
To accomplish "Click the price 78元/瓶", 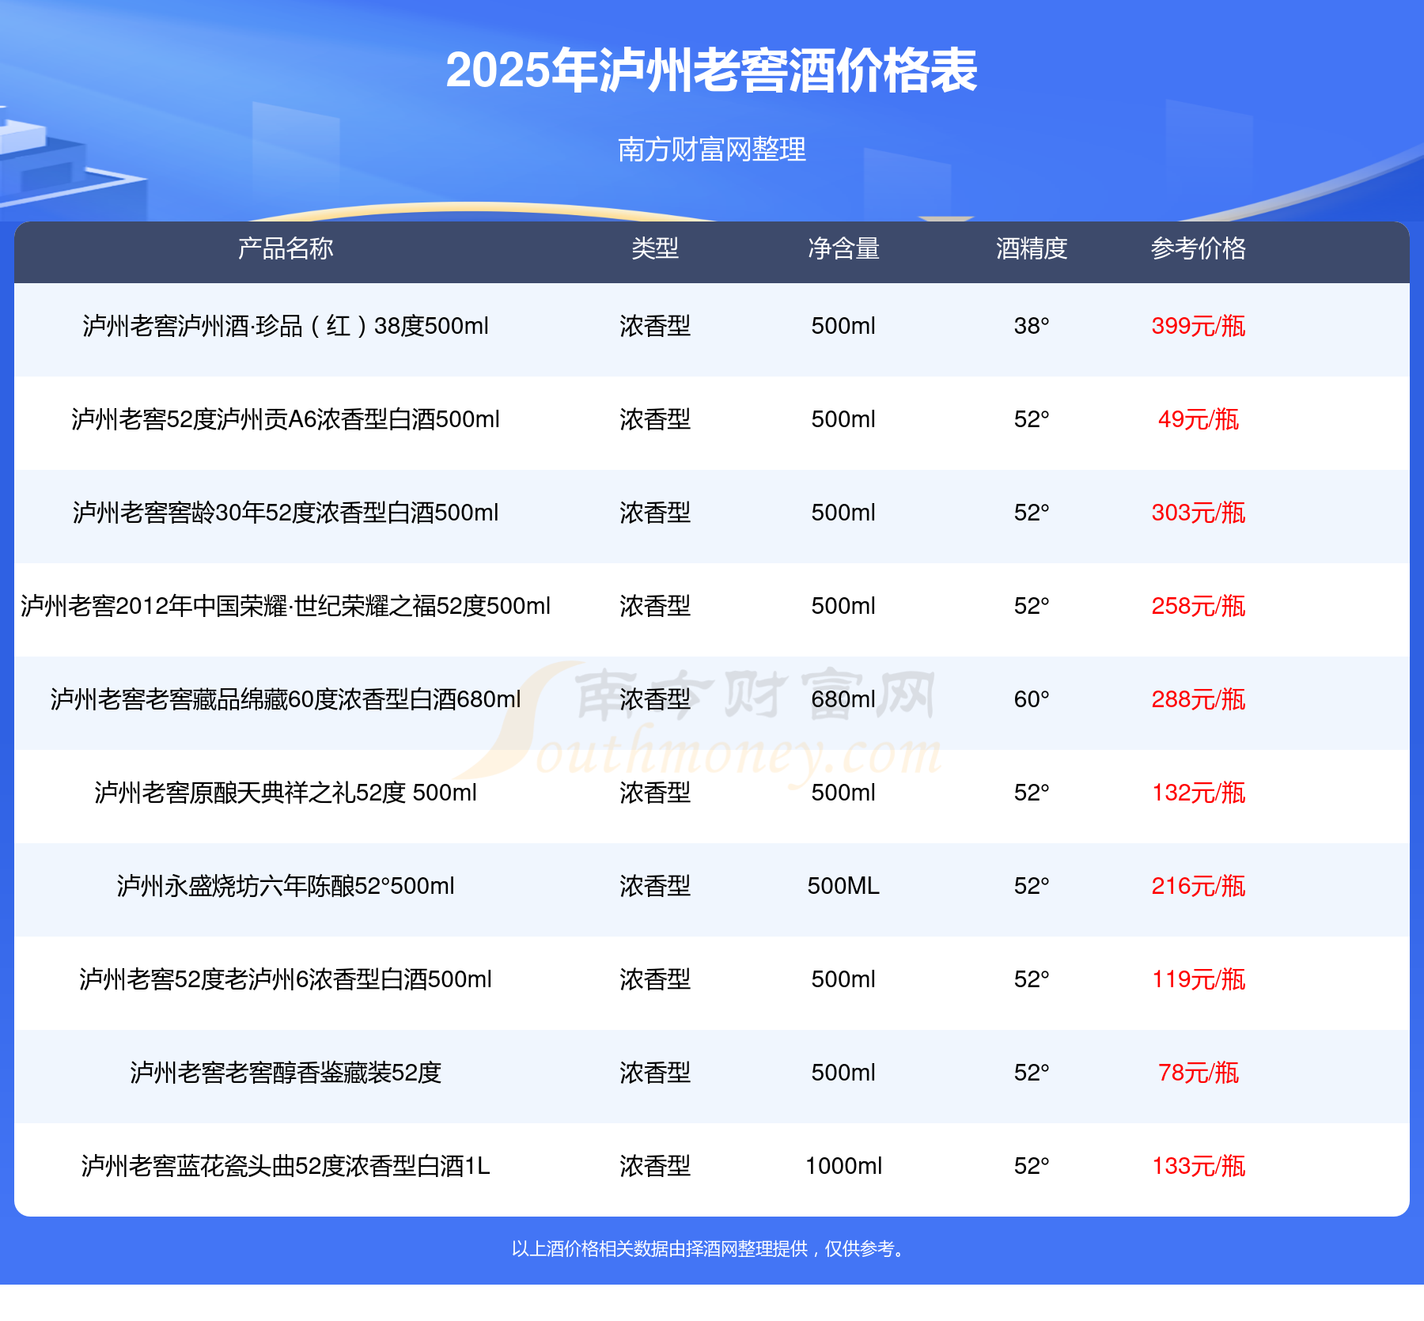I will pyautogui.click(x=1199, y=1073).
